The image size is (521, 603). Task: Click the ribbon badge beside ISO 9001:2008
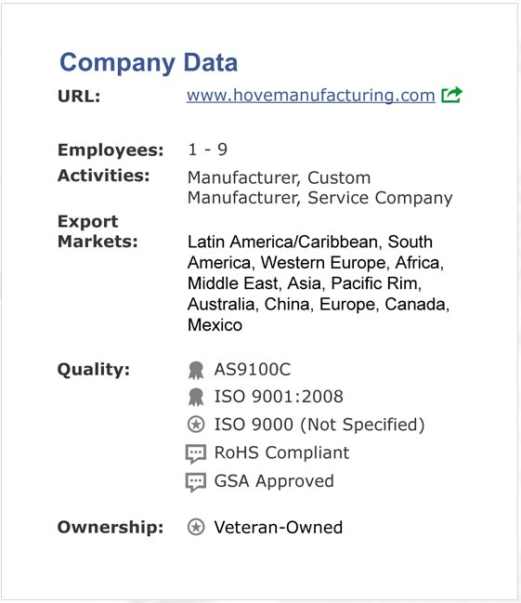196,397
